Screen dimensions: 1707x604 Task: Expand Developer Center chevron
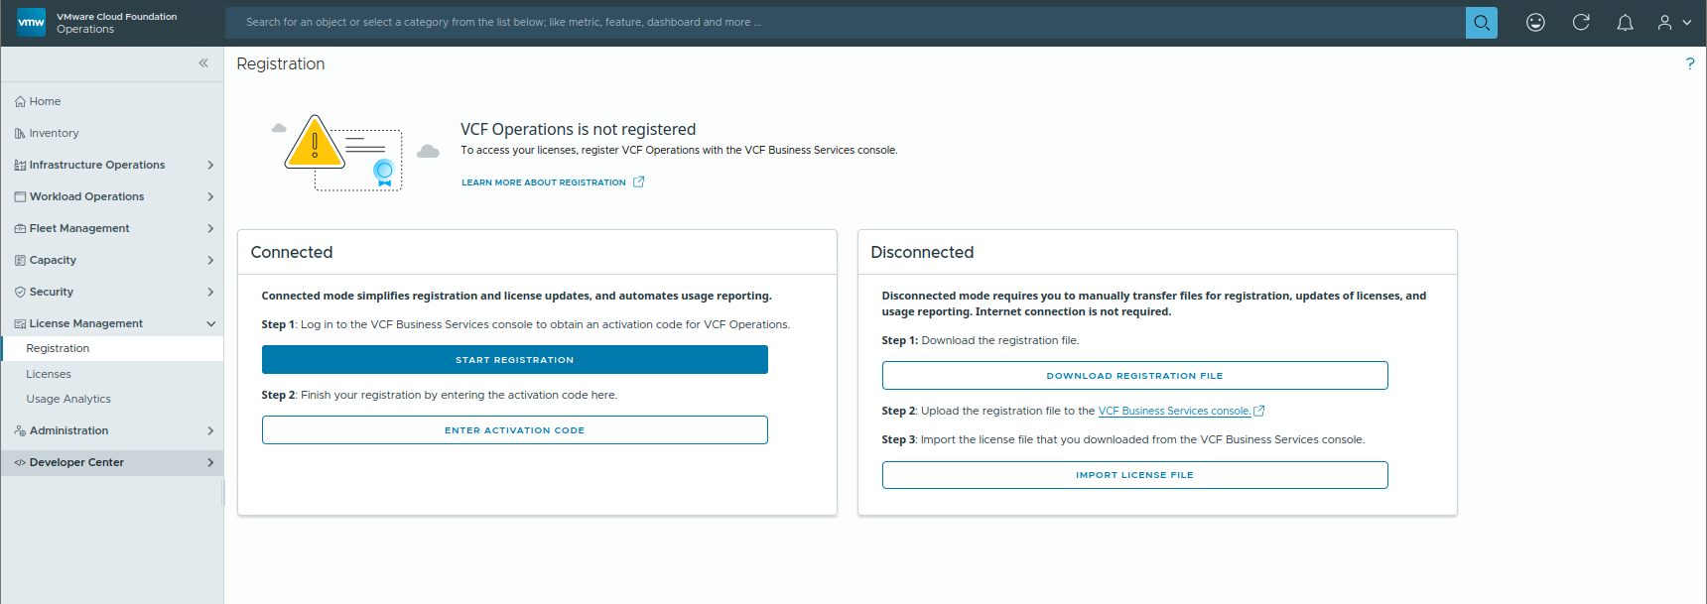point(210,462)
